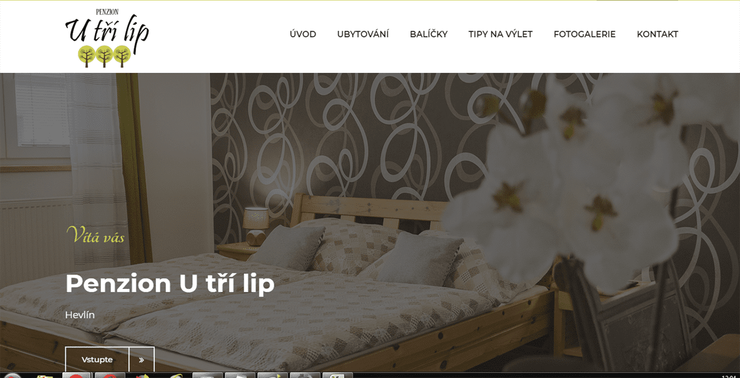Click the bedside lamp in the photo

click(255, 226)
